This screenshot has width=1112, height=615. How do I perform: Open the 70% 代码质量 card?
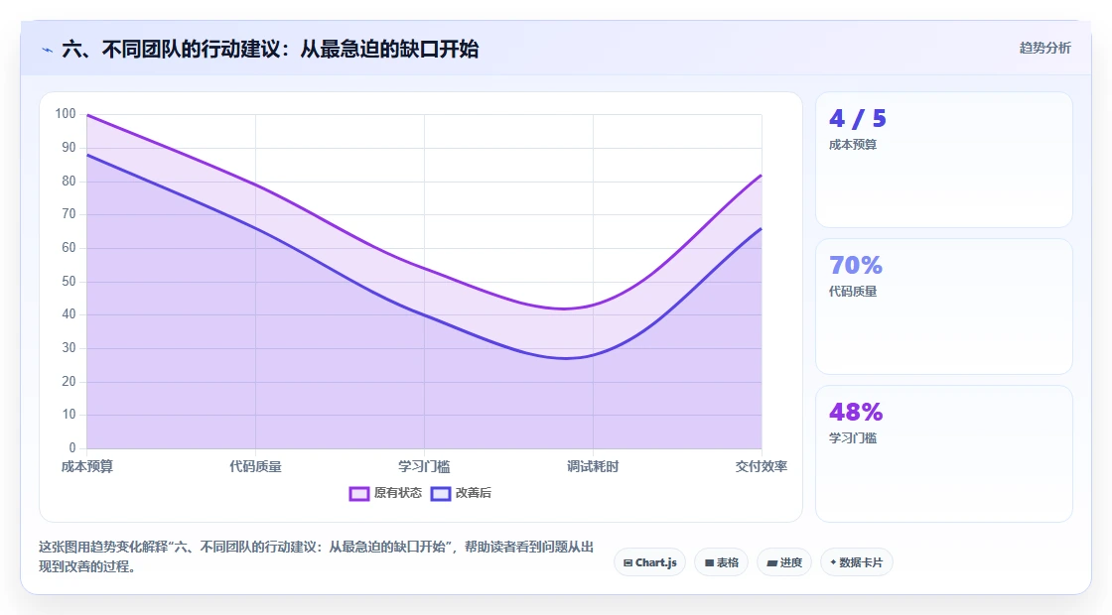click(944, 307)
